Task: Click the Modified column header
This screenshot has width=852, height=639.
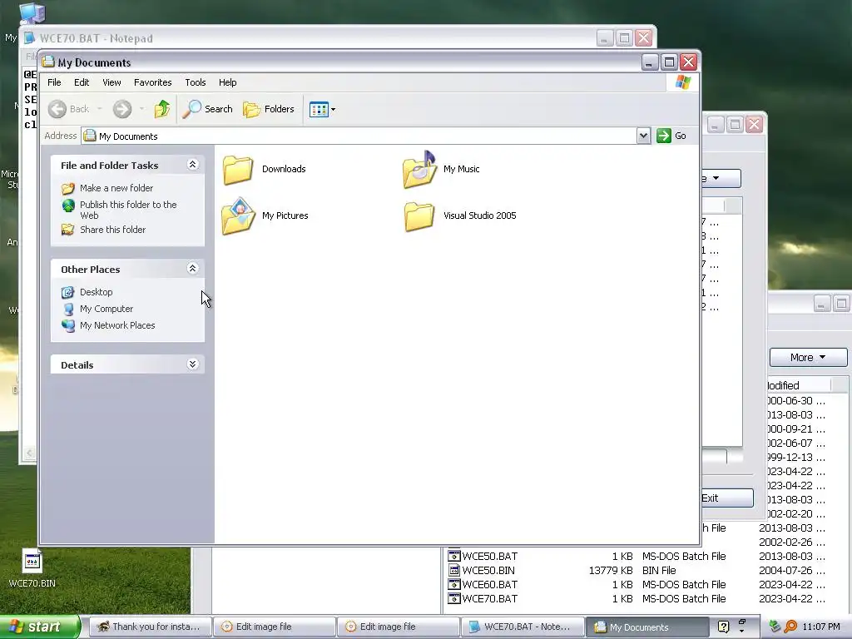Action: [x=799, y=385]
